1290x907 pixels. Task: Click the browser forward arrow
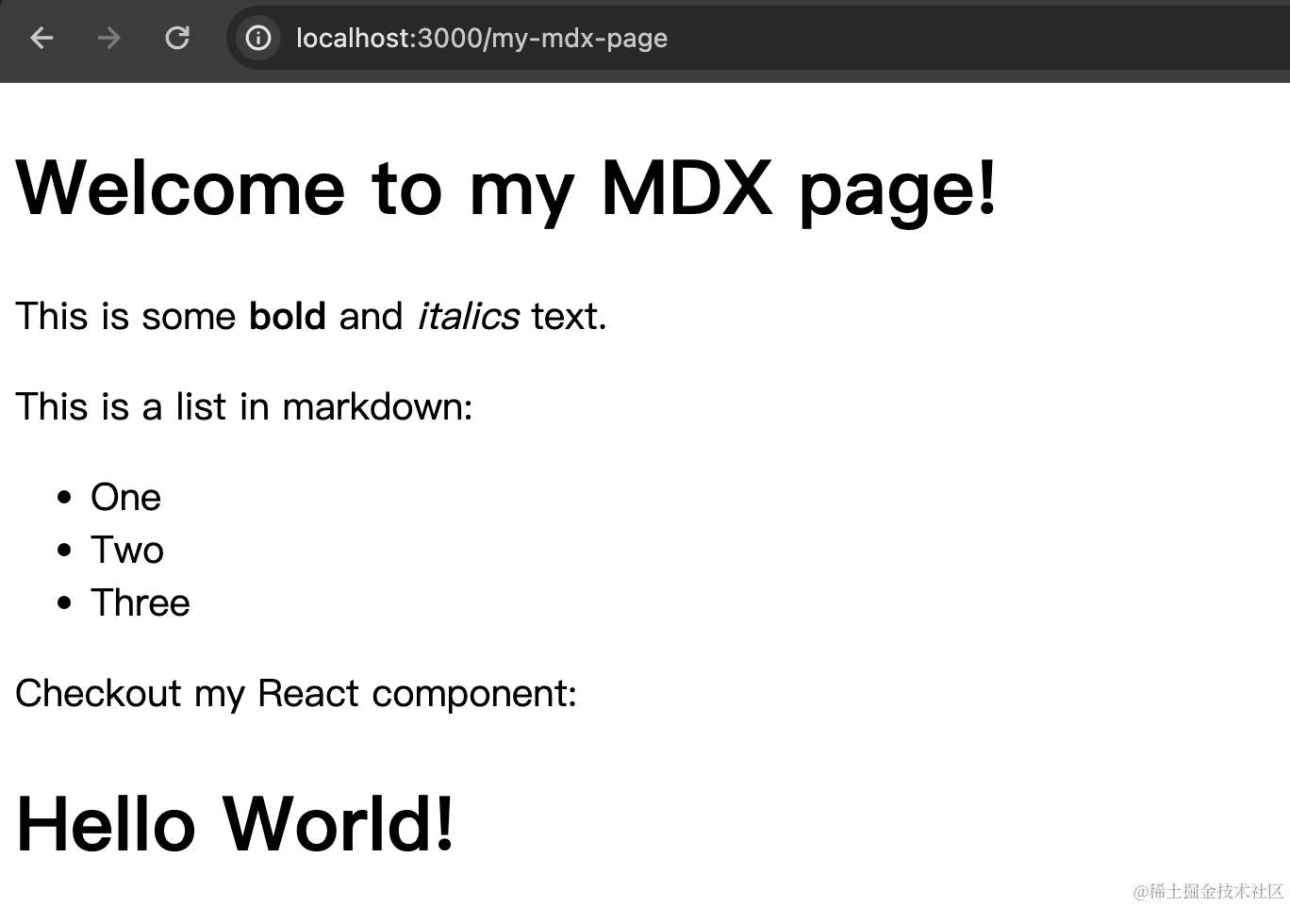pos(109,38)
